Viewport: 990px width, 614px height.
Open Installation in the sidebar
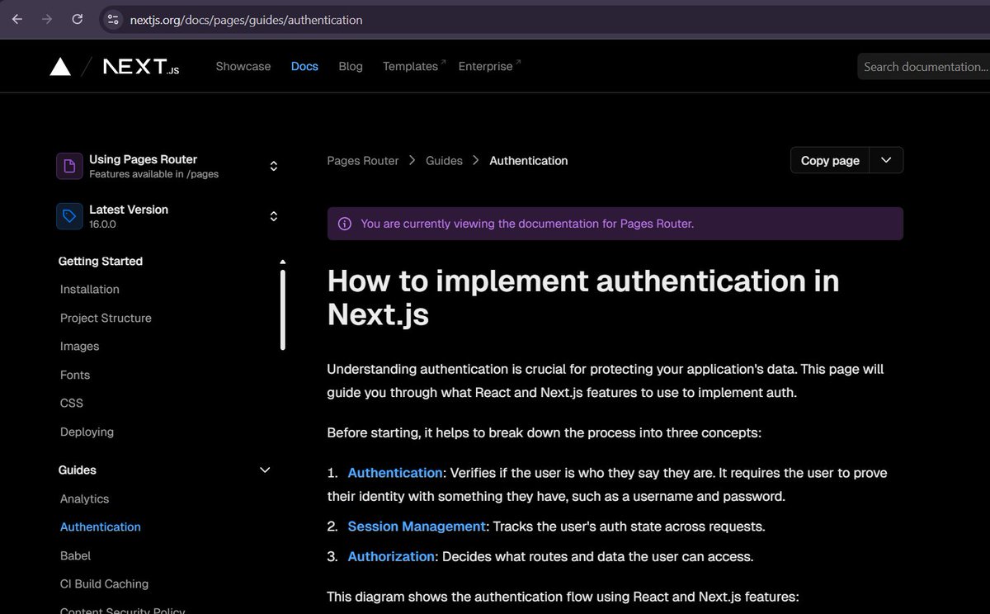pyautogui.click(x=90, y=290)
